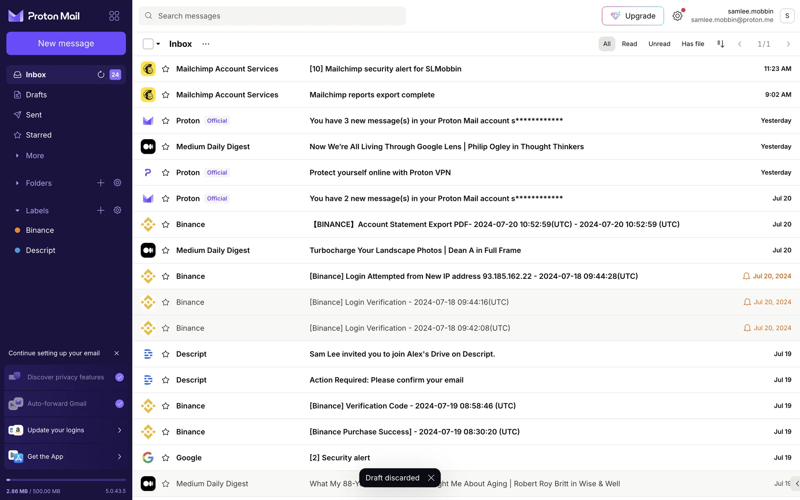Filter messages by Has file
800x500 pixels.
point(692,44)
